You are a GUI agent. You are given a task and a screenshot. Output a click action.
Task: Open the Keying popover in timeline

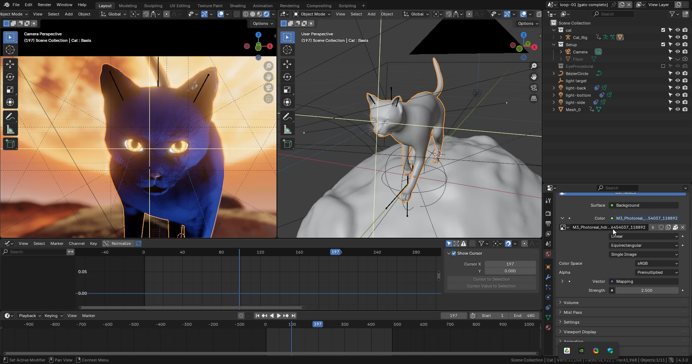pos(53,316)
